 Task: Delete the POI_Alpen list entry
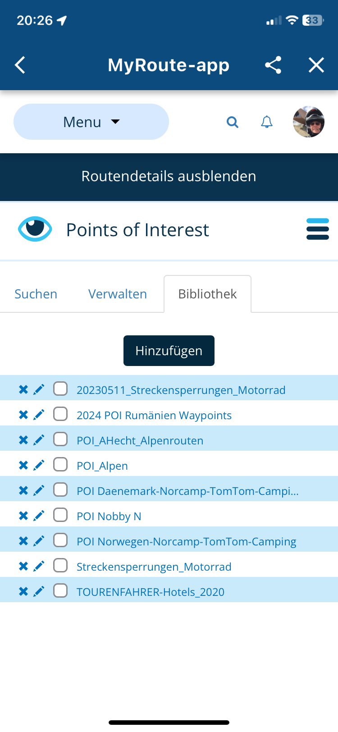[23, 465]
